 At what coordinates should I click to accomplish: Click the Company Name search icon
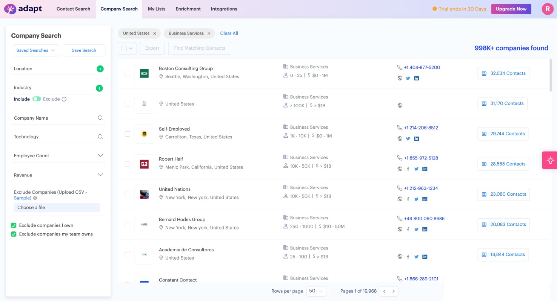coord(100,118)
